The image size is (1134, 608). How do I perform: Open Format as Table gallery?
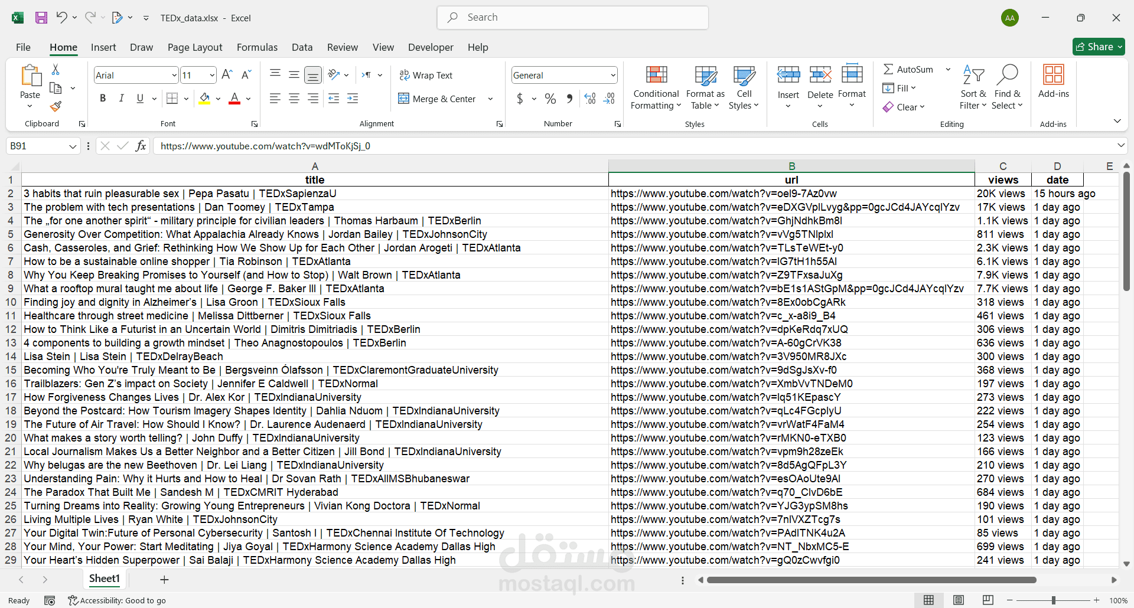(705, 87)
